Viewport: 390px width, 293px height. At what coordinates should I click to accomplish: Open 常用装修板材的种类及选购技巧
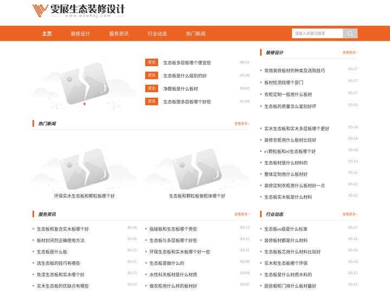295,71
